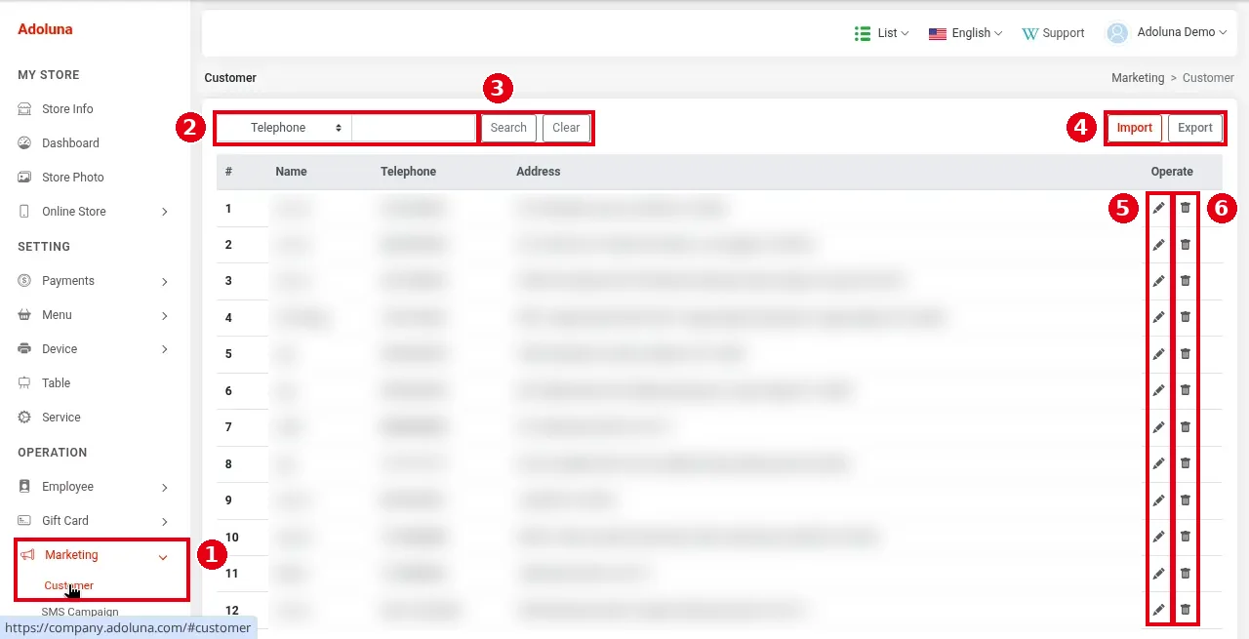Edit customer in row 4
This screenshot has width=1249, height=639.
click(1158, 317)
